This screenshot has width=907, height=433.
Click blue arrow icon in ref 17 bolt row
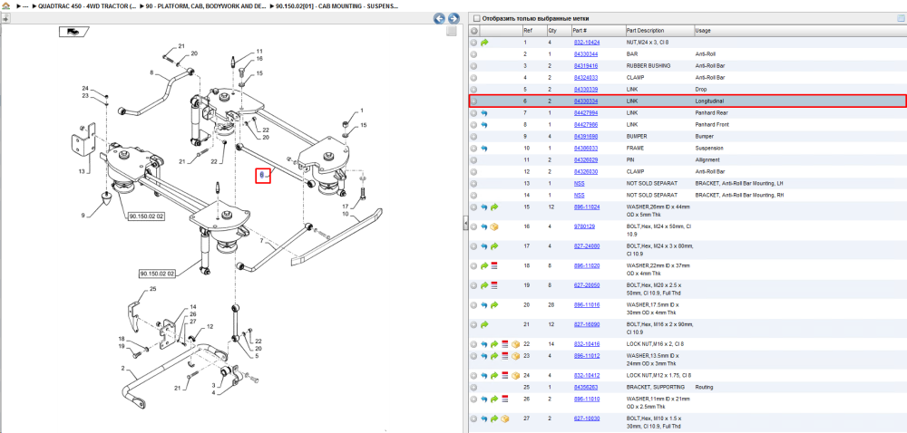(484, 246)
